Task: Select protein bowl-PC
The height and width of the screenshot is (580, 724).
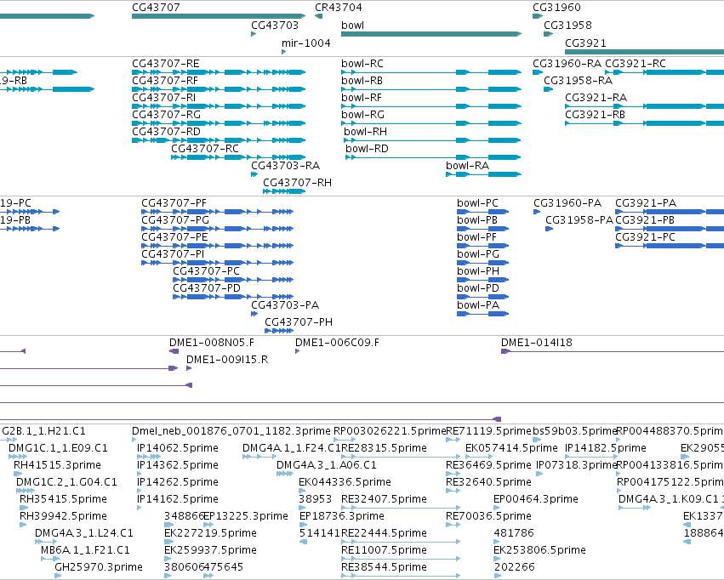Action: click(477, 203)
